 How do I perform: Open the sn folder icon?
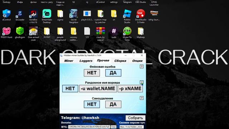click(x=114, y=14)
